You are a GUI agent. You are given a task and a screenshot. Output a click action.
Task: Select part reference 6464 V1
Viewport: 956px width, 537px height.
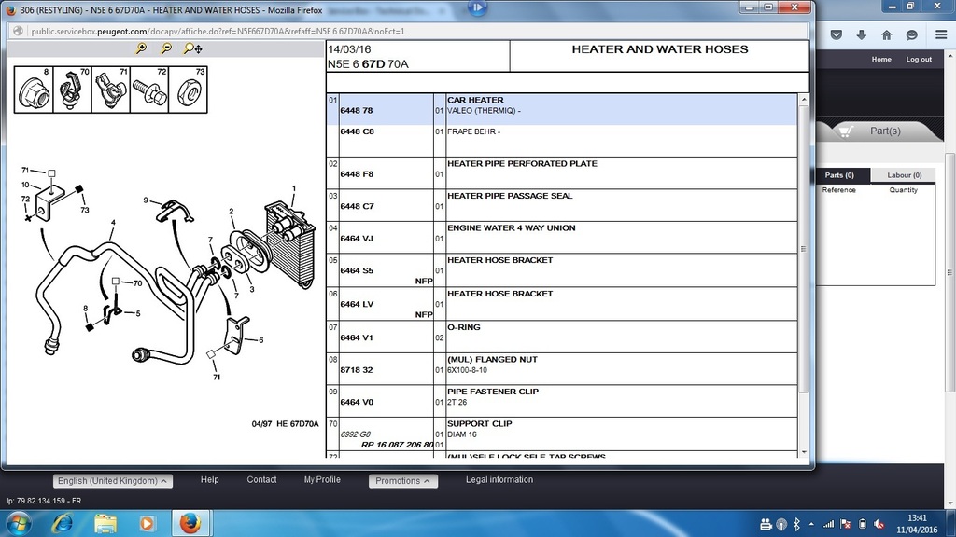[357, 337]
